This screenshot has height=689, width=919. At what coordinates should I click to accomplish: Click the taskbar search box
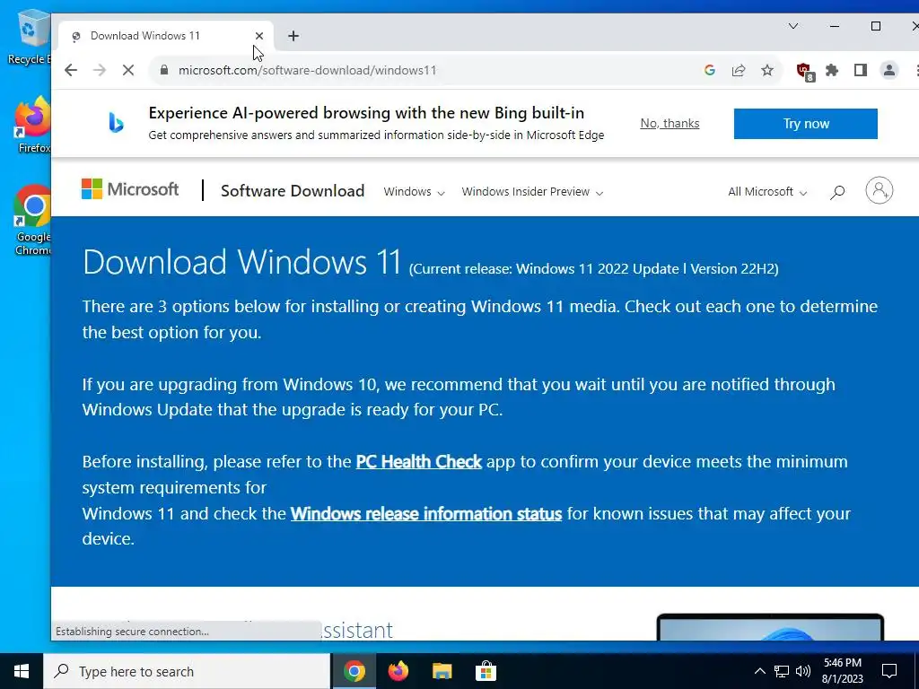pyautogui.click(x=187, y=671)
